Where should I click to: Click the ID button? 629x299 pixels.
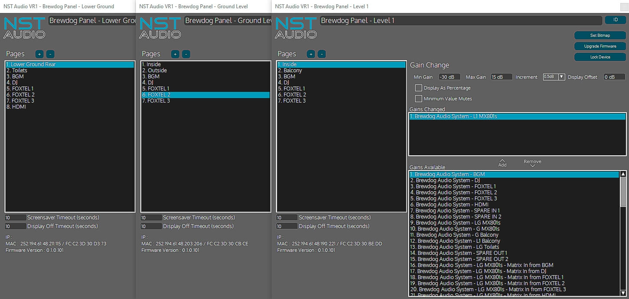pos(616,20)
